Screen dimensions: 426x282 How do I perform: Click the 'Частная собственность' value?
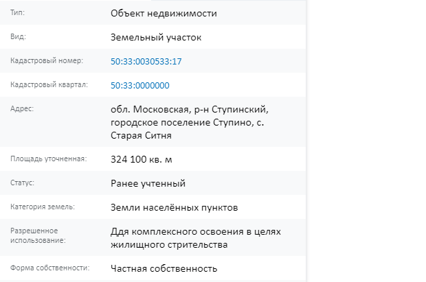click(x=164, y=268)
